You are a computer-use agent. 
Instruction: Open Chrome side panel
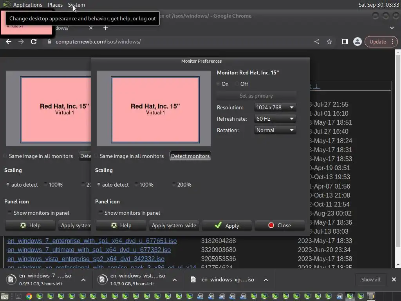(345, 42)
